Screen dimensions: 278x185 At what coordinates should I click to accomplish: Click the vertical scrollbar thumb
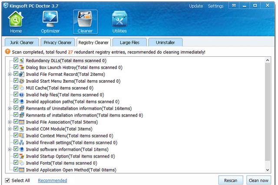268,112
